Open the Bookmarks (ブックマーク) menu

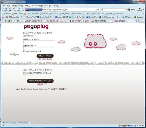point(37,6)
